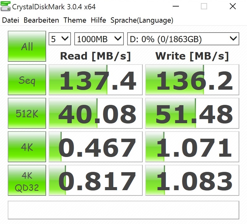
Task: Start the 512K benchmark test
Action: point(27,113)
